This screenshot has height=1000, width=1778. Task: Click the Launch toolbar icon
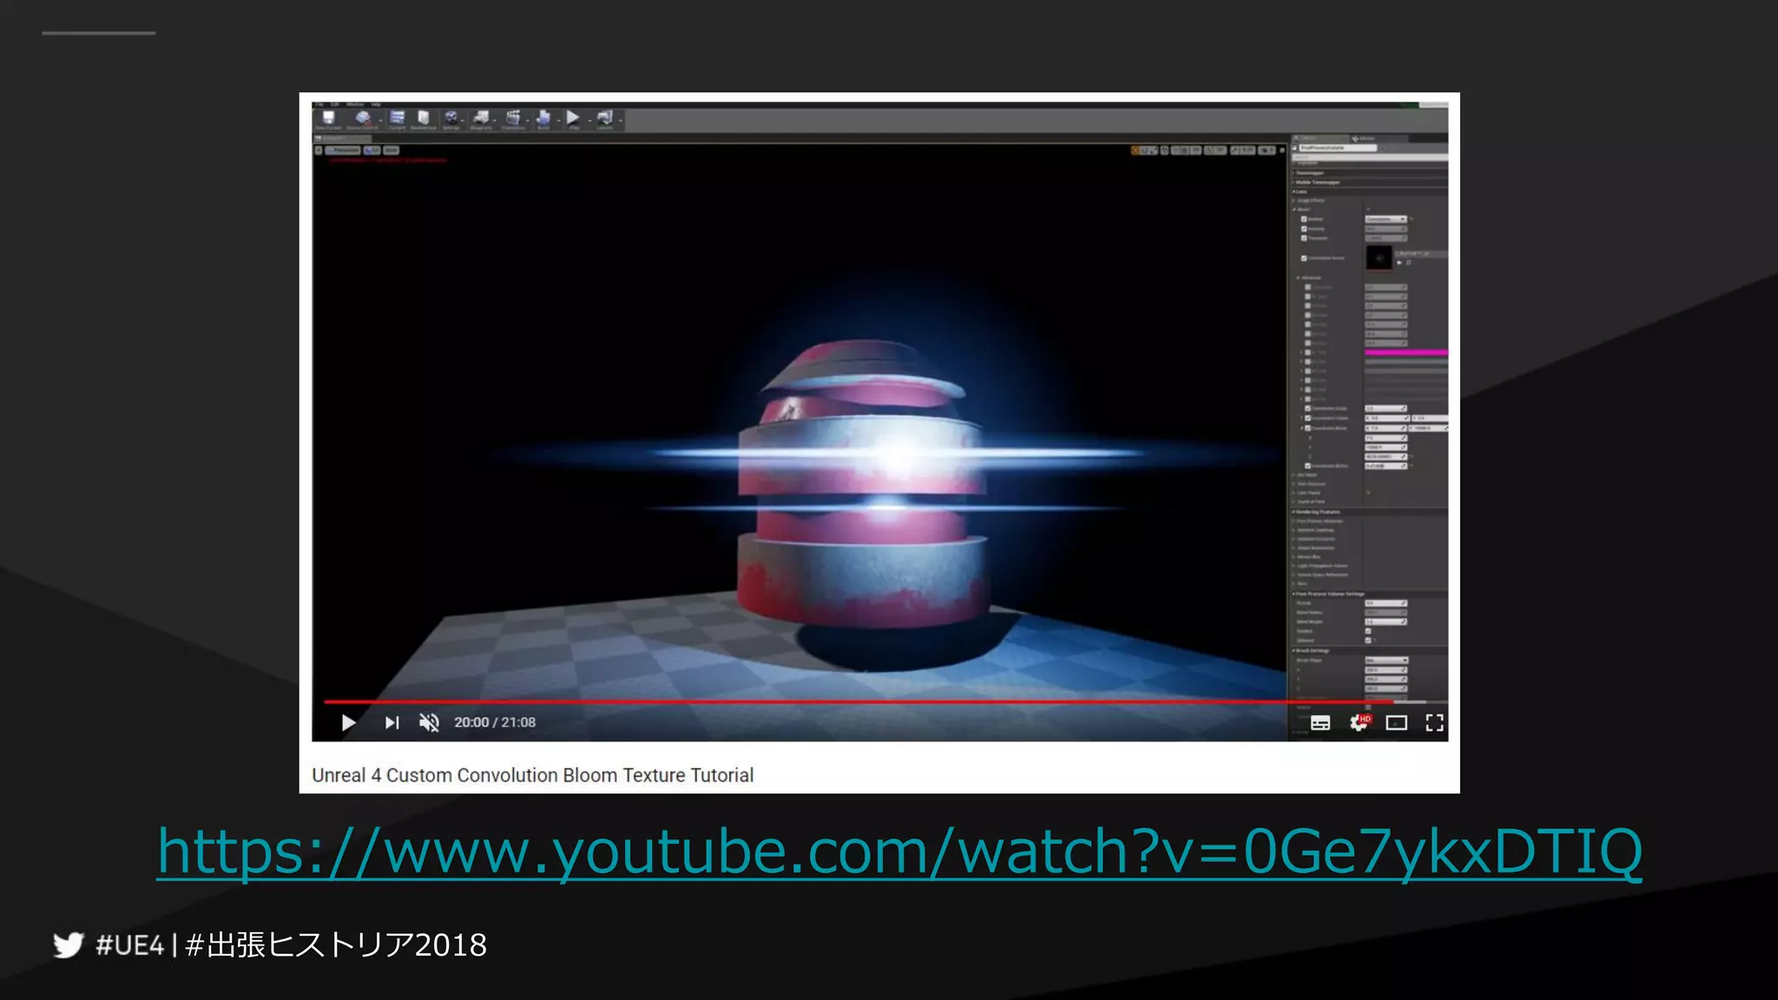tap(605, 119)
